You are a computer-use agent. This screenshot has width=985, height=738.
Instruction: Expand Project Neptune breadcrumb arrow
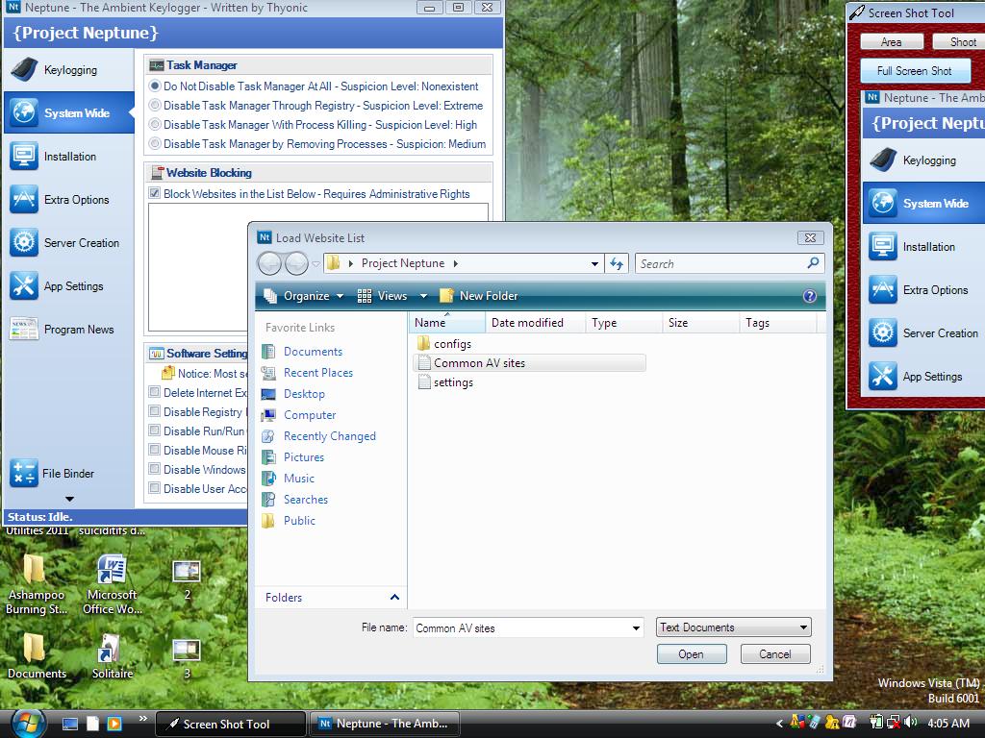pyautogui.click(x=455, y=263)
